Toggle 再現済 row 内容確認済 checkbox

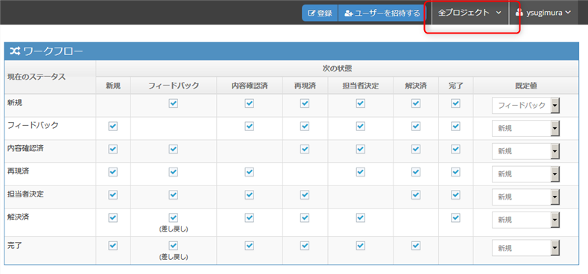pos(250,172)
